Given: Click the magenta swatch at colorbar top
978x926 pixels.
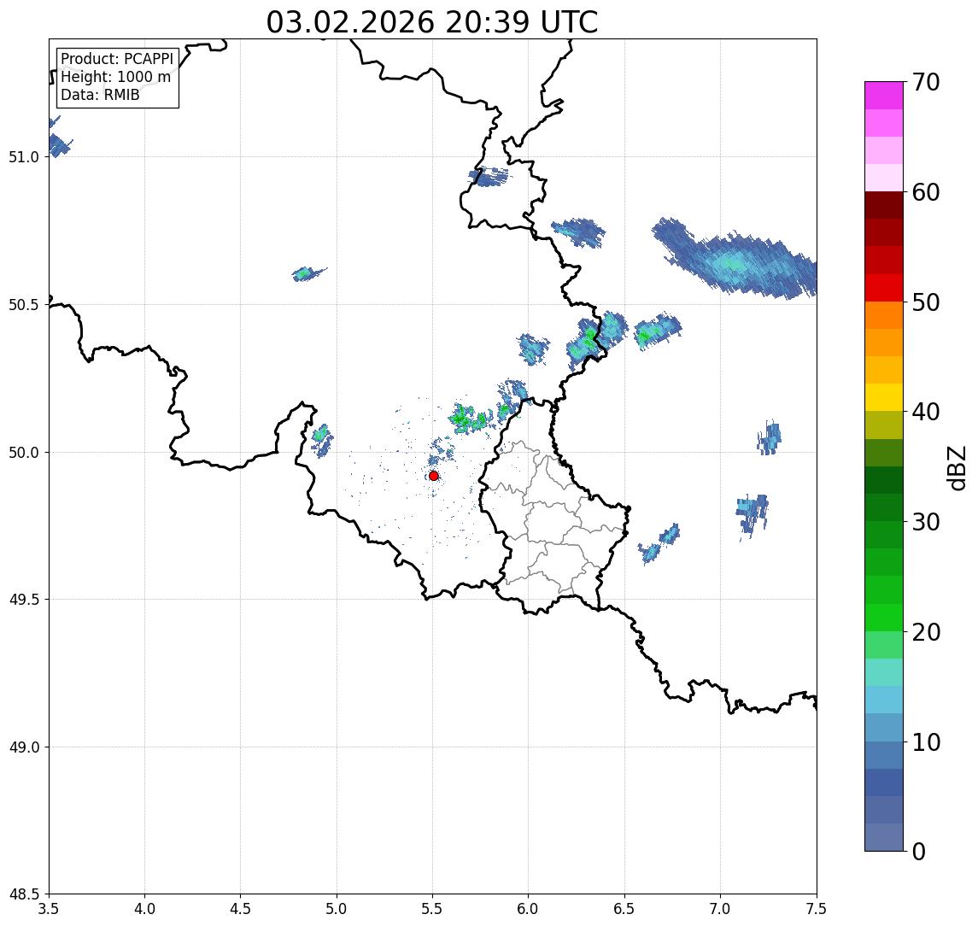Looking at the screenshot, I should pyautogui.click(x=884, y=96).
